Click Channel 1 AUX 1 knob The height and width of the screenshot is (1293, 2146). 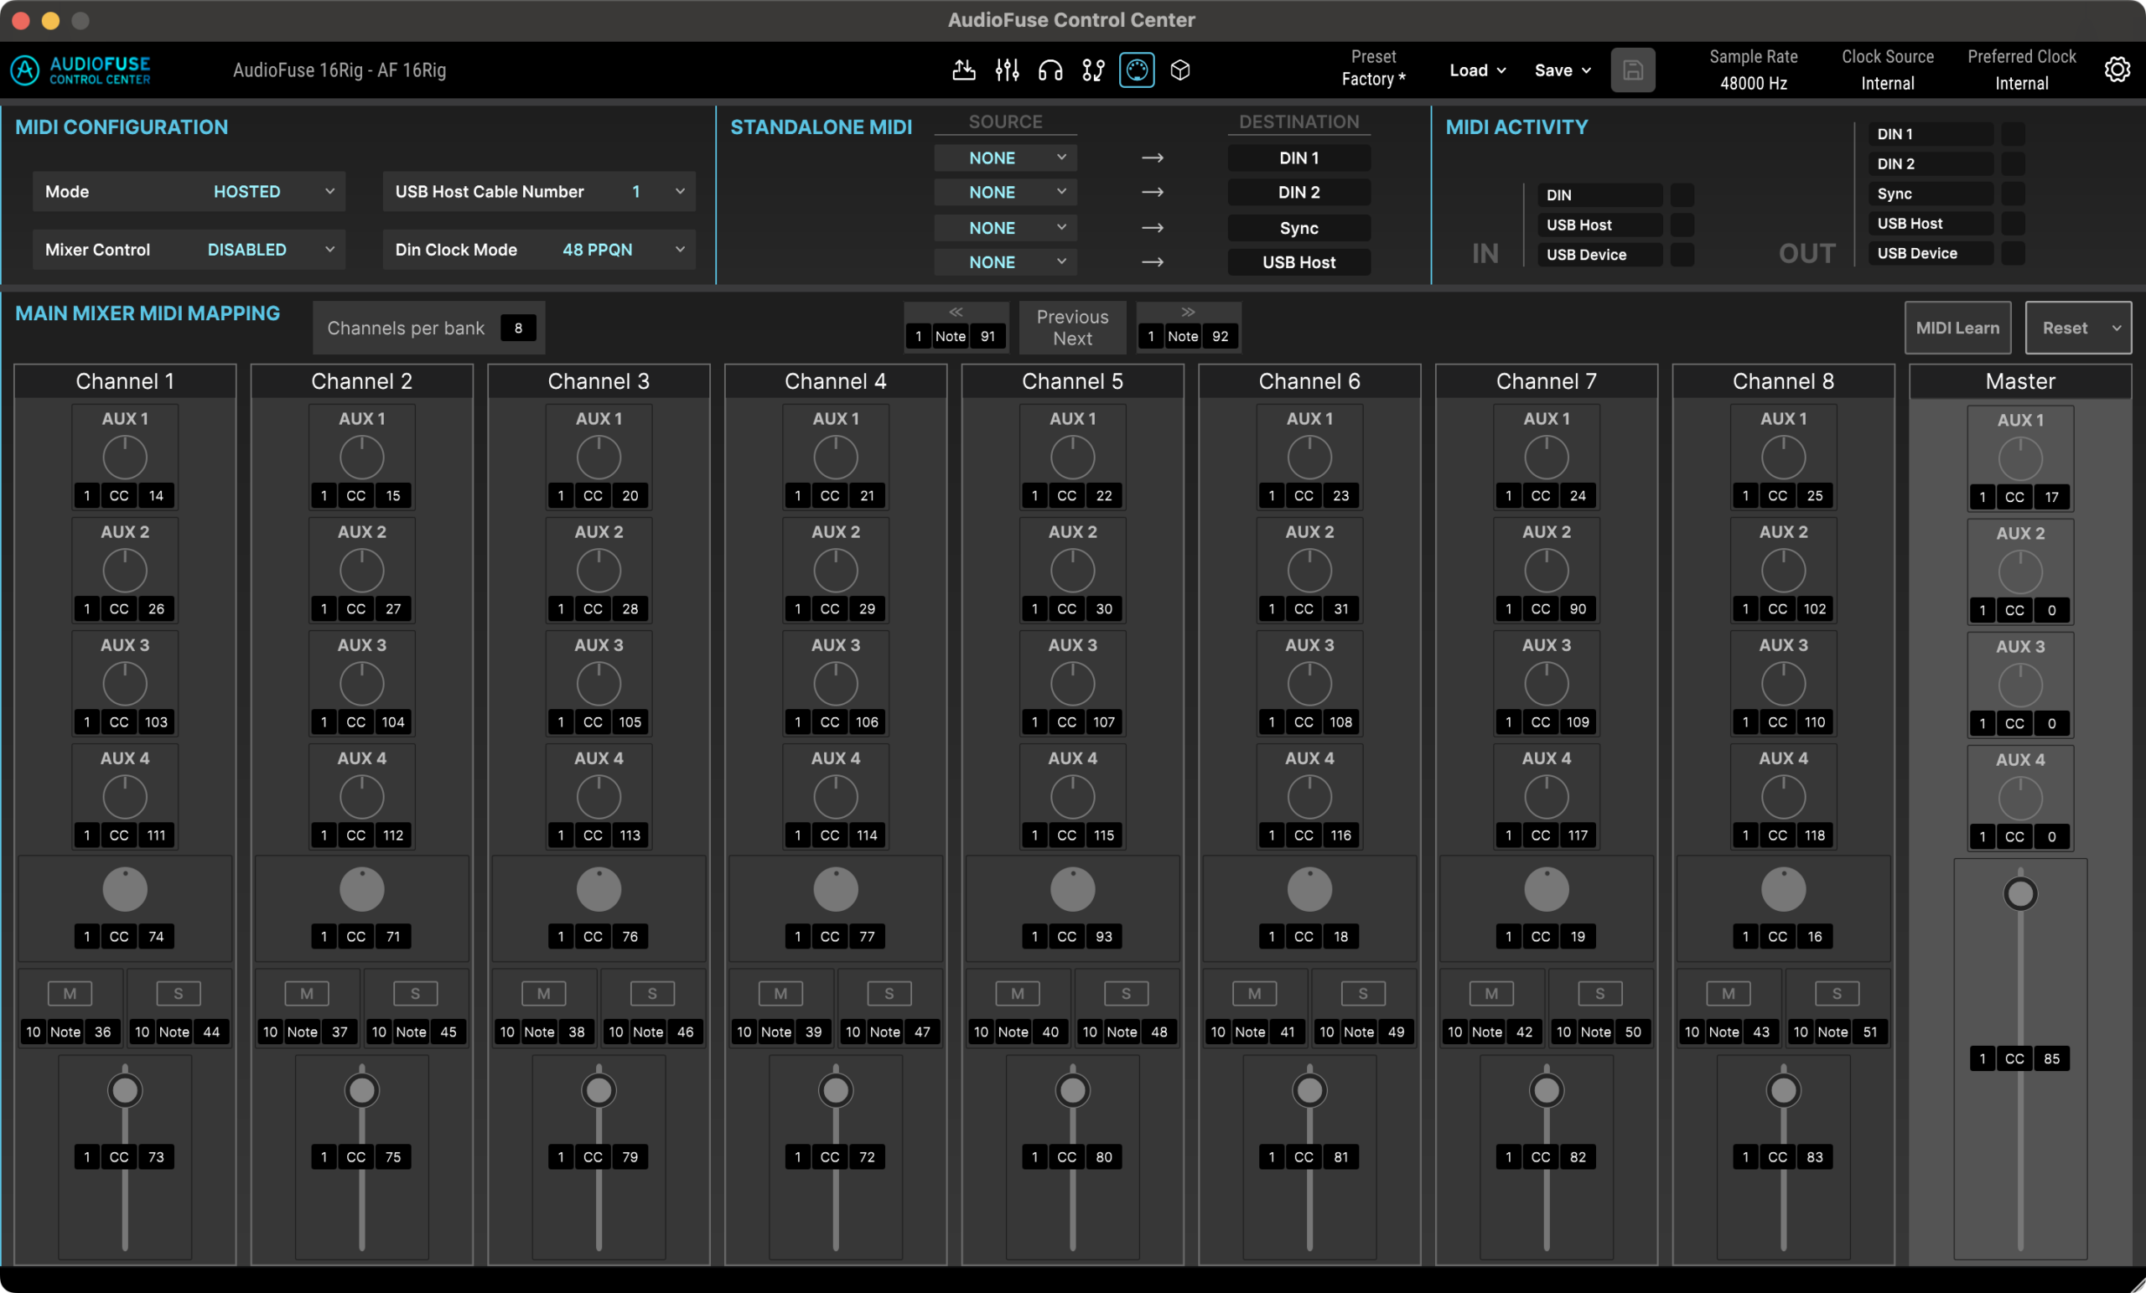[125, 458]
